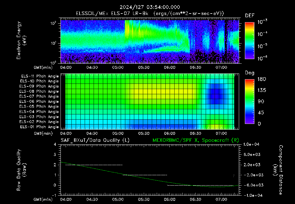Click the 'ELS-07 Pitch Angle' row label
The height and width of the screenshot is (204, 295).
tap(39, 96)
